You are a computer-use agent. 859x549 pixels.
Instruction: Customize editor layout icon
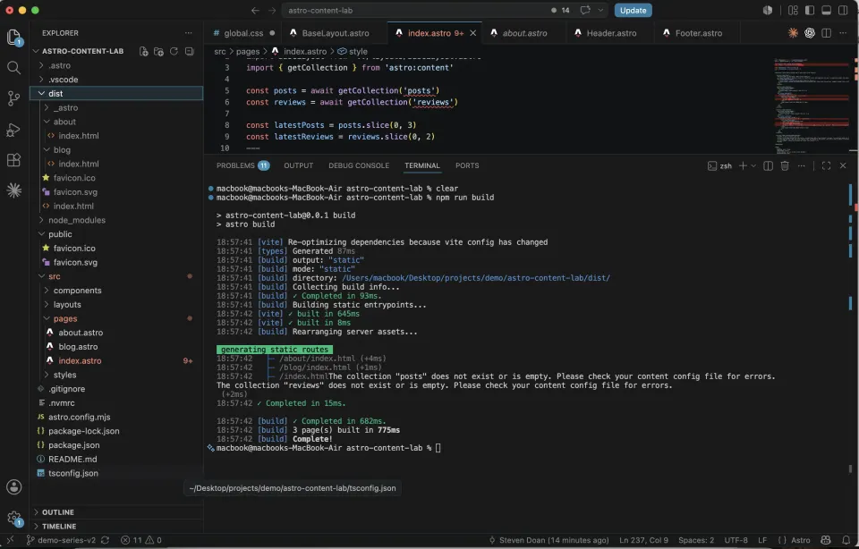point(793,11)
